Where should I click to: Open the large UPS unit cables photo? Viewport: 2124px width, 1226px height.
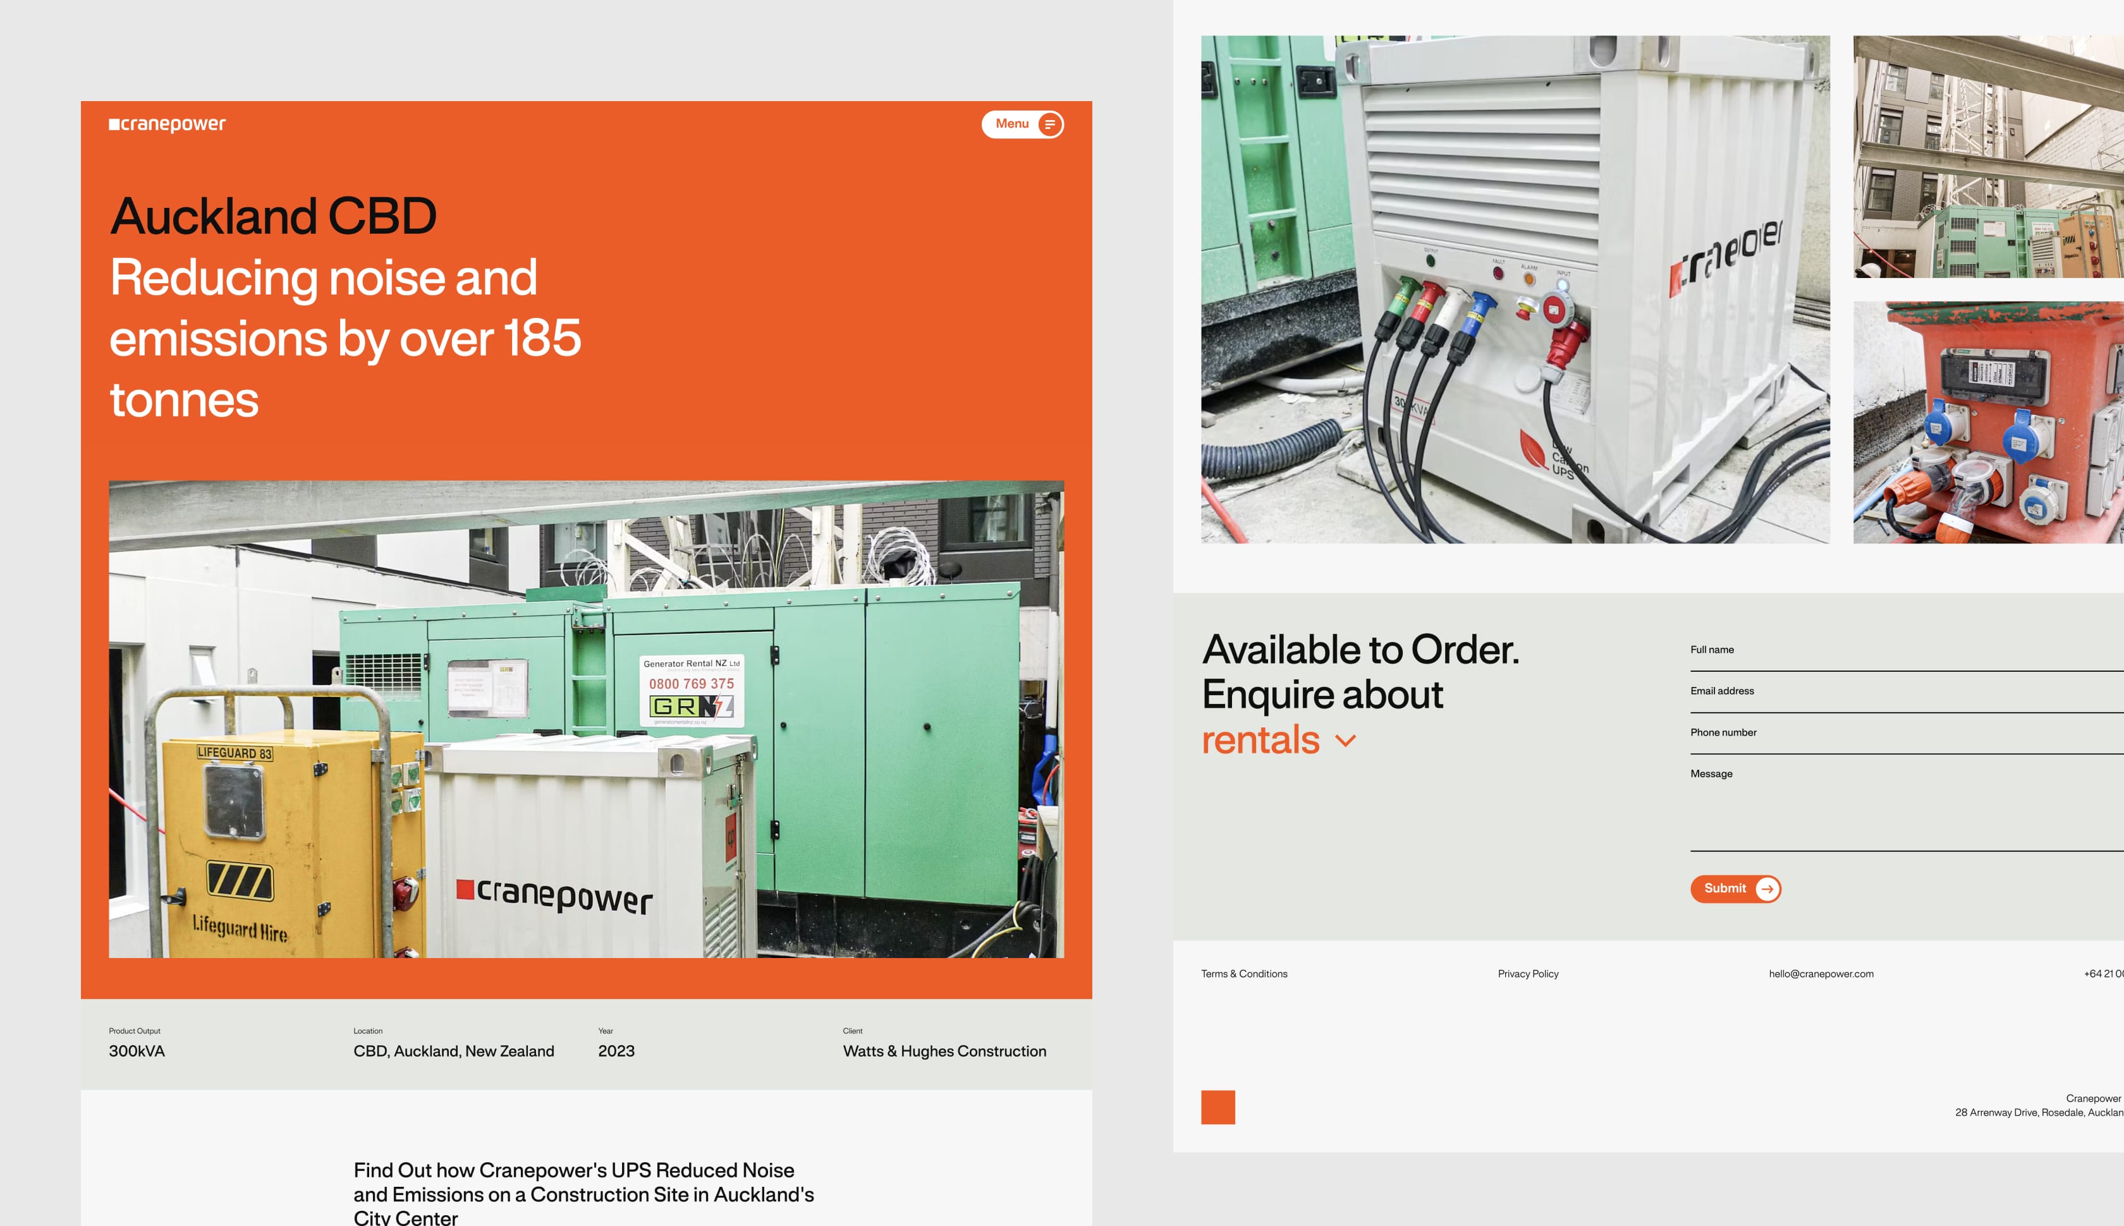(1515, 289)
